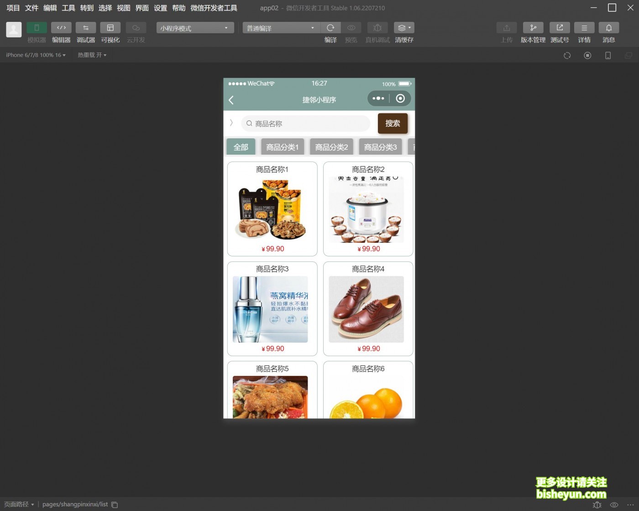Screen dimensions: 639x511
Task: Tap the back arrow in mini program
Action: click(x=231, y=100)
